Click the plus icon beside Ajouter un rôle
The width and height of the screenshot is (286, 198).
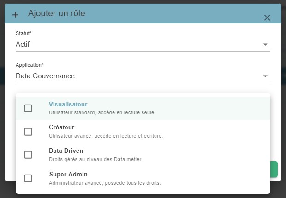click(15, 15)
